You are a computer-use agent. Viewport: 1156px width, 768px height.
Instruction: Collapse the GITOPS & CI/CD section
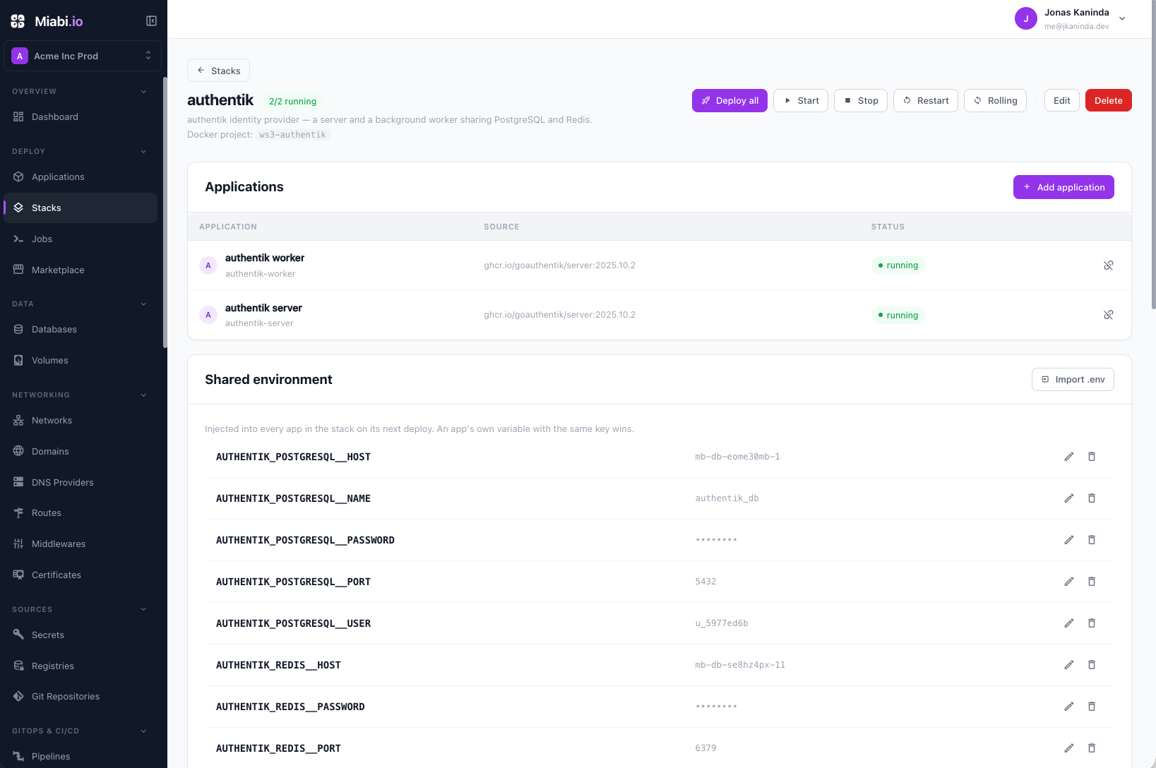pos(143,731)
